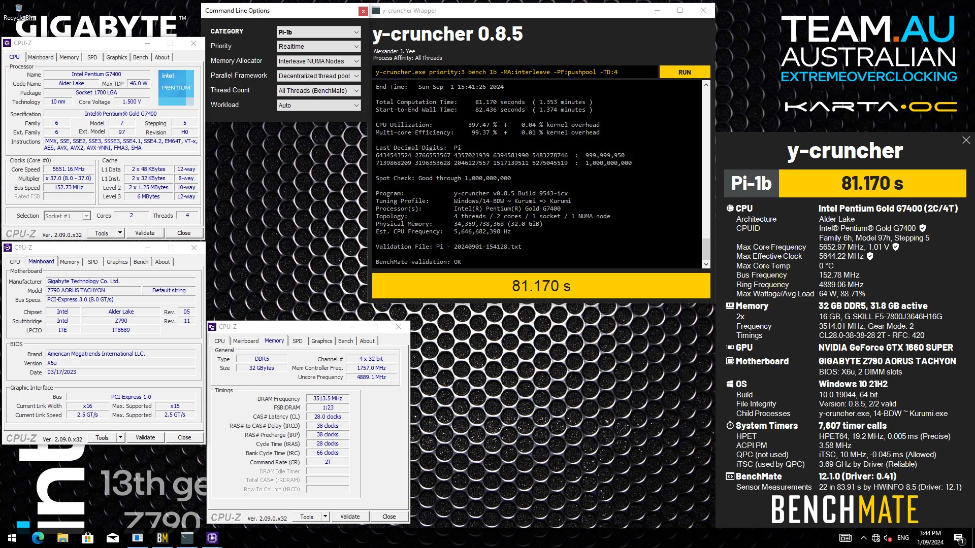Click Tools button in the Mainboard CPU-Z window
This screenshot has width=975, height=548.
tap(102, 437)
